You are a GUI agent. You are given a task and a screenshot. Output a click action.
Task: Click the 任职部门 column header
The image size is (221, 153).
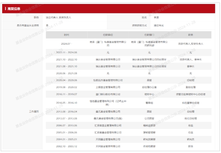pyautogui.click(x=149, y=35)
